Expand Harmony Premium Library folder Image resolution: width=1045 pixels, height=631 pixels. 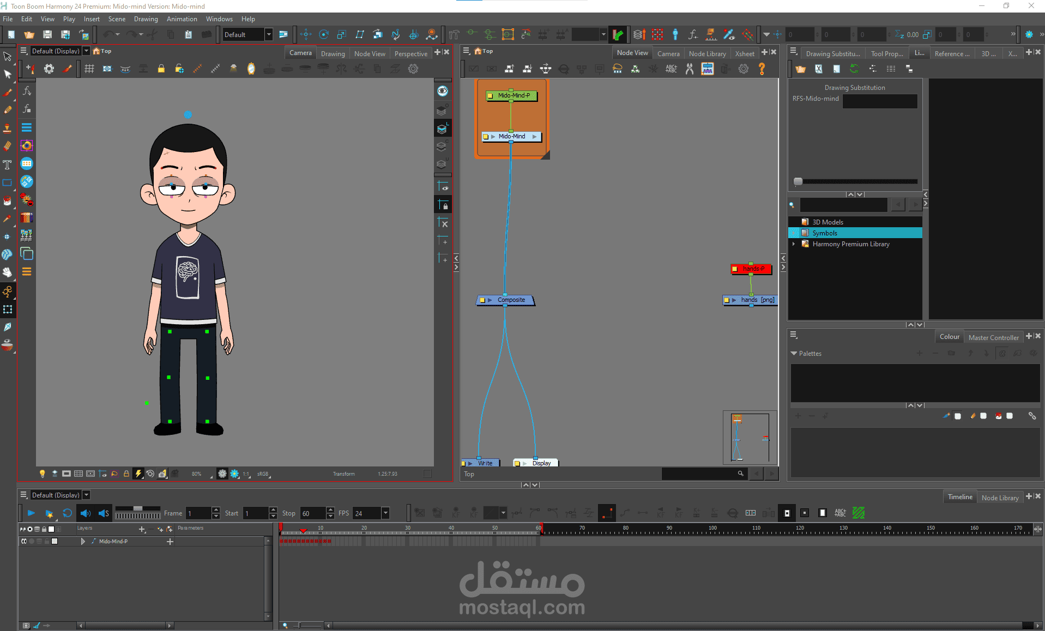(x=794, y=244)
